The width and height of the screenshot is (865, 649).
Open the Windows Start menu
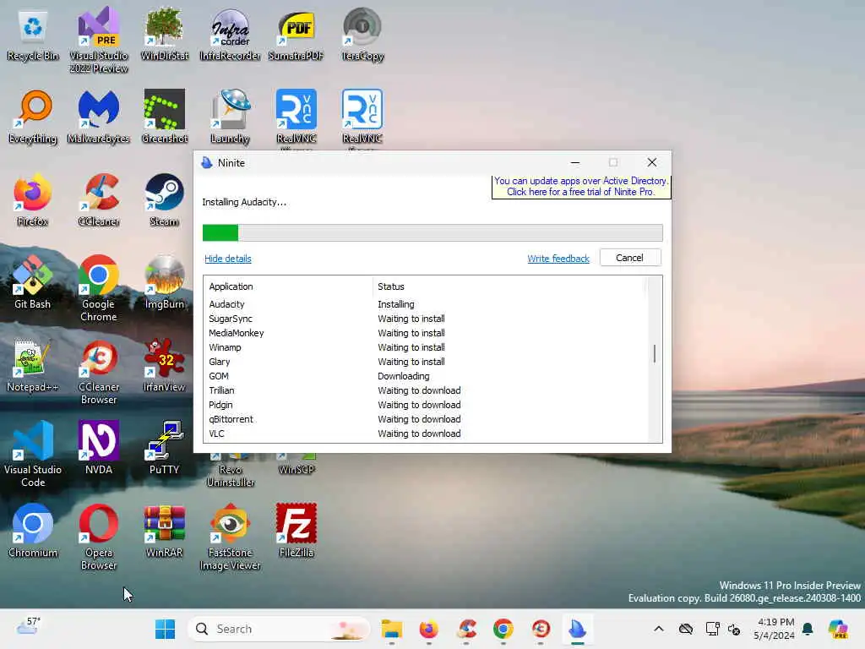pos(165,629)
